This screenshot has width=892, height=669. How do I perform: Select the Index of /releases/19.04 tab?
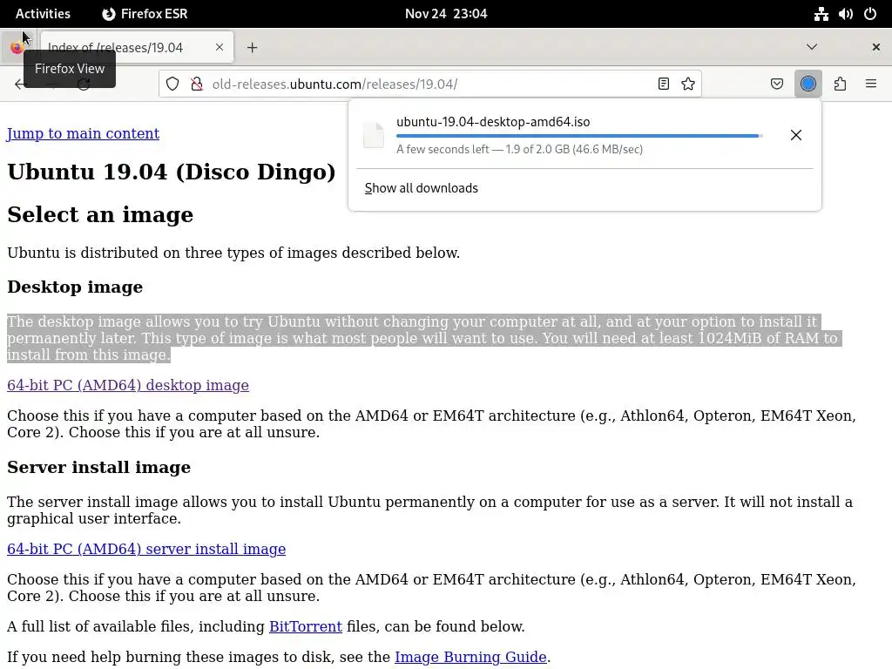(x=137, y=47)
